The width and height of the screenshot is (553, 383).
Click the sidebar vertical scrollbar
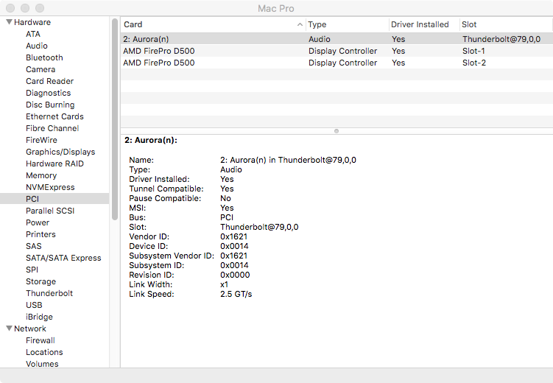[115, 119]
